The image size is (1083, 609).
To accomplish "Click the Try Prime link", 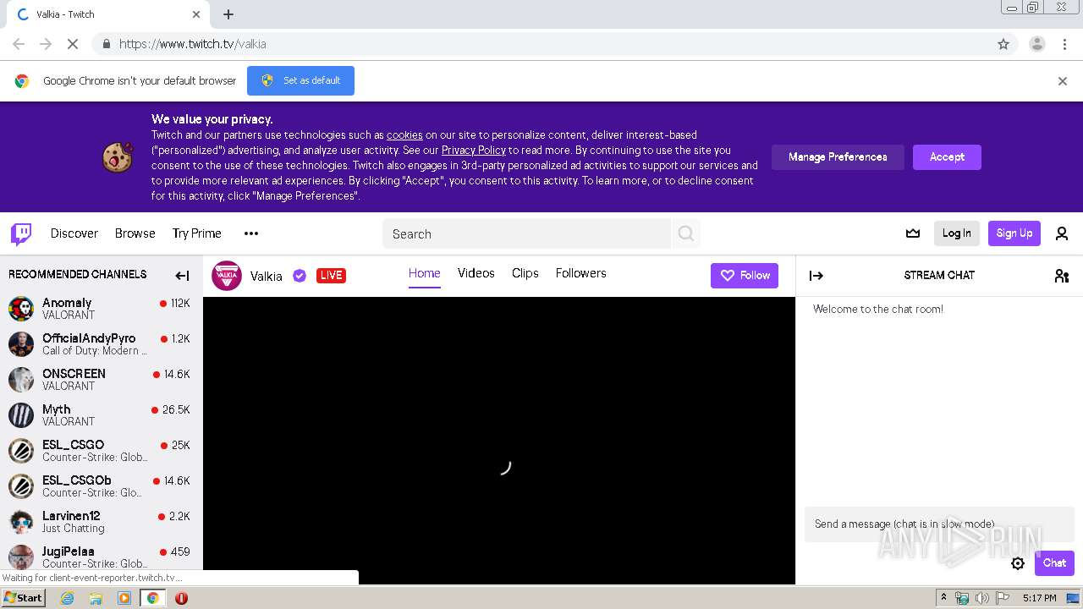I will pos(197,233).
